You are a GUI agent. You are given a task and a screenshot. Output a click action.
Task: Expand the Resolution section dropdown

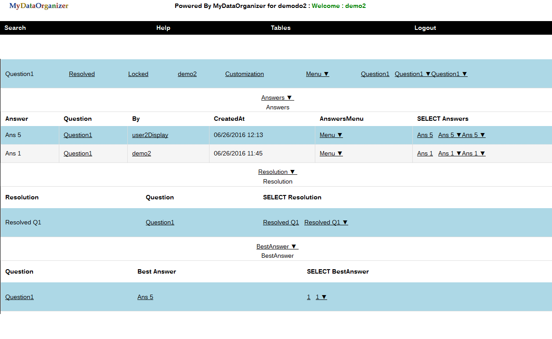277,172
